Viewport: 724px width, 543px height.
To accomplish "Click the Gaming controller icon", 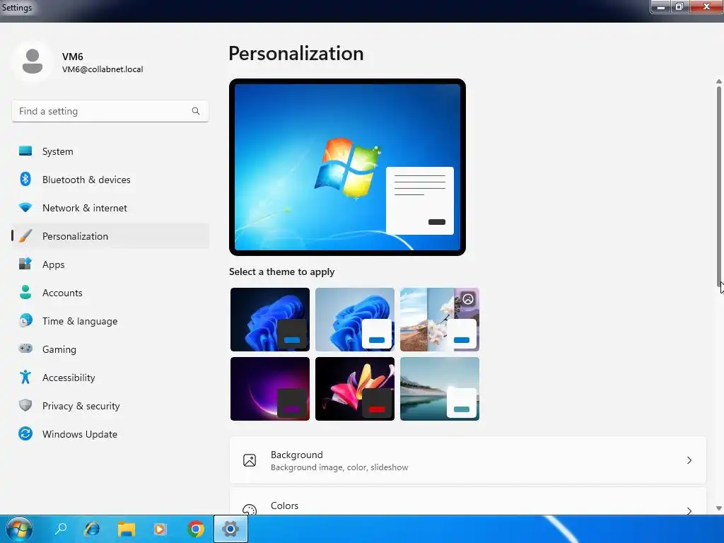I will [x=25, y=349].
